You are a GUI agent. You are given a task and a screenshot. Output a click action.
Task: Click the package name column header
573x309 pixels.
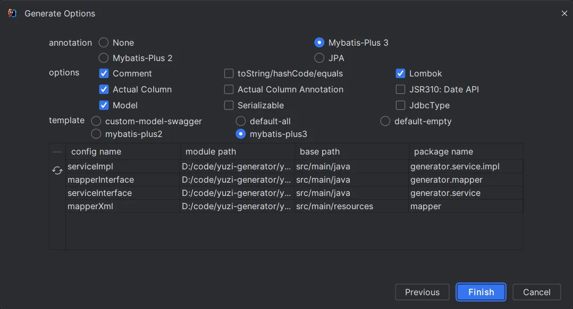coord(443,152)
